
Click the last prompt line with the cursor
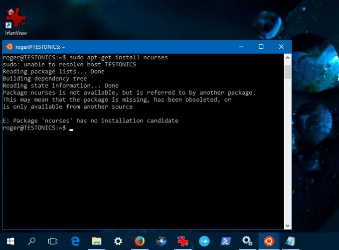(x=38, y=128)
